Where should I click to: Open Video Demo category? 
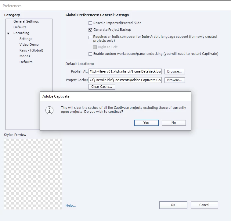click(x=29, y=45)
